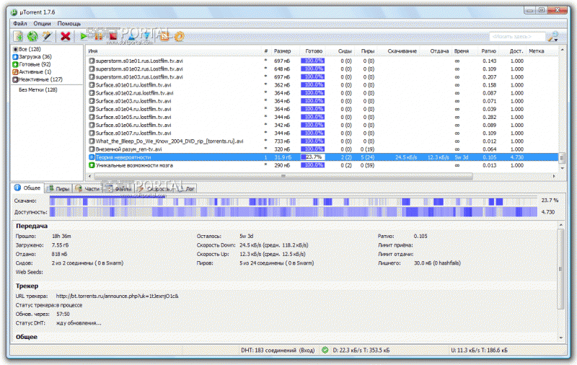Select torrent superstorm.s01e01.rus.Lostfilm.tv.avi
577x365 pixels.
pos(322,61)
